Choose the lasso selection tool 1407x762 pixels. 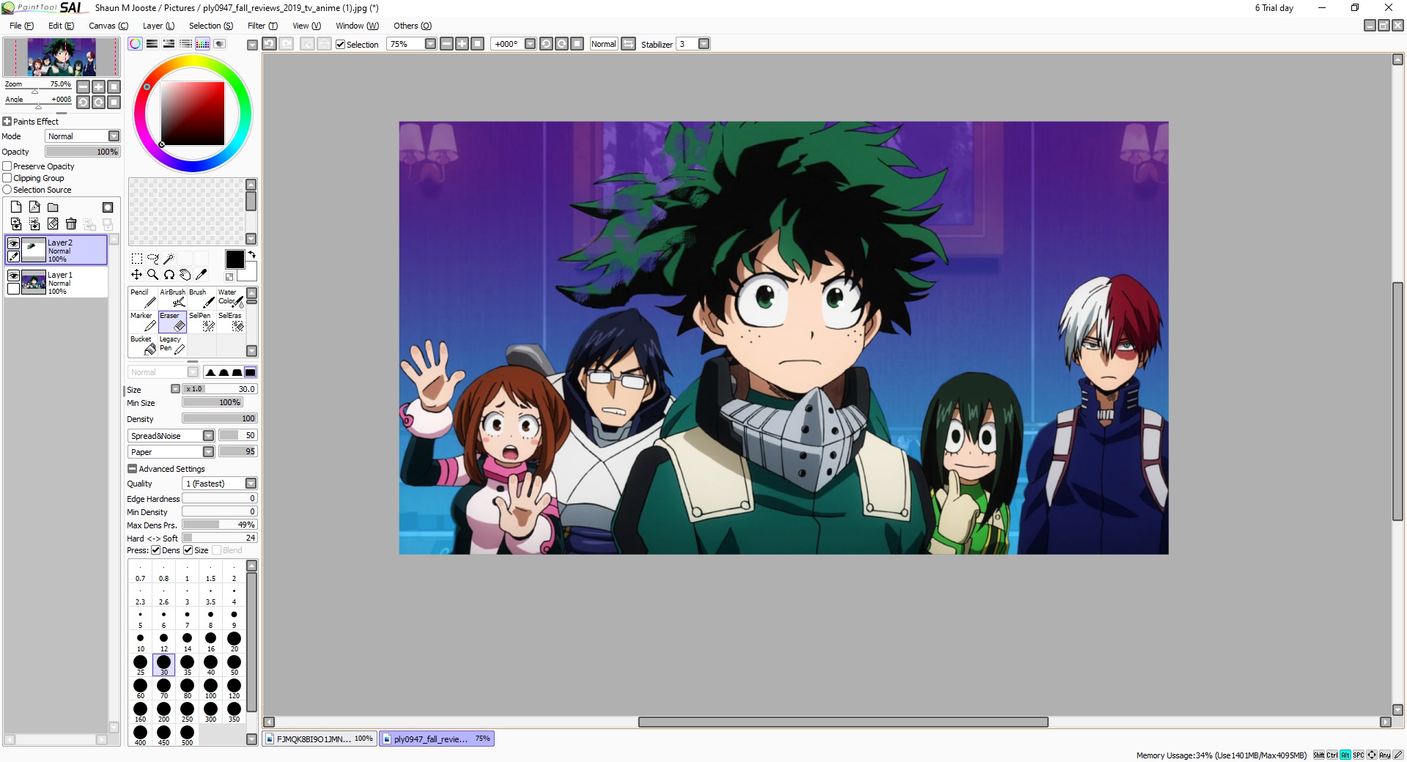point(153,259)
